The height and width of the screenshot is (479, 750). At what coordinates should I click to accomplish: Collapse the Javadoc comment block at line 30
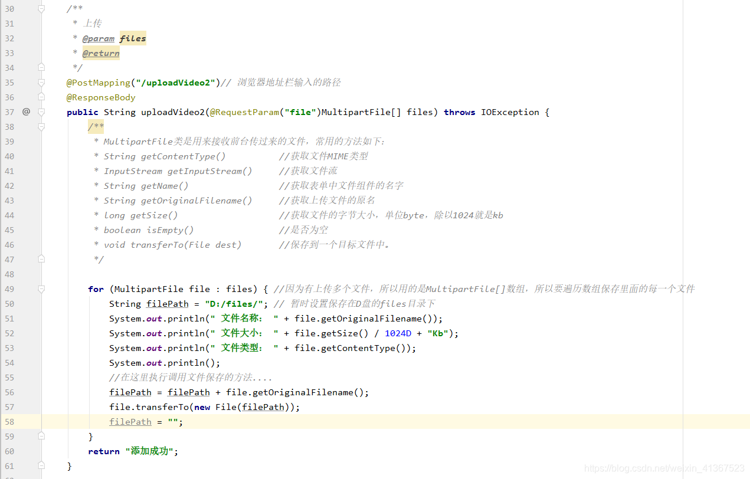(x=41, y=8)
